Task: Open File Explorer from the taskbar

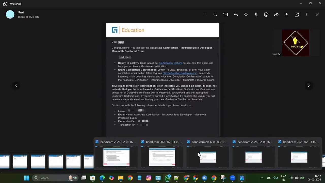Action: tap(121, 178)
